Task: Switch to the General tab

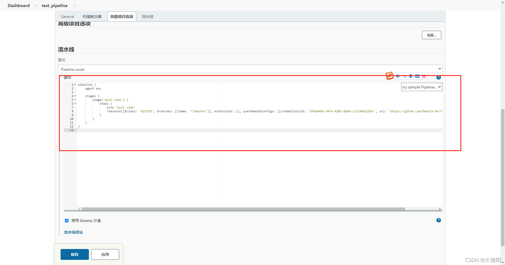Action: click(x=67, y=17)
